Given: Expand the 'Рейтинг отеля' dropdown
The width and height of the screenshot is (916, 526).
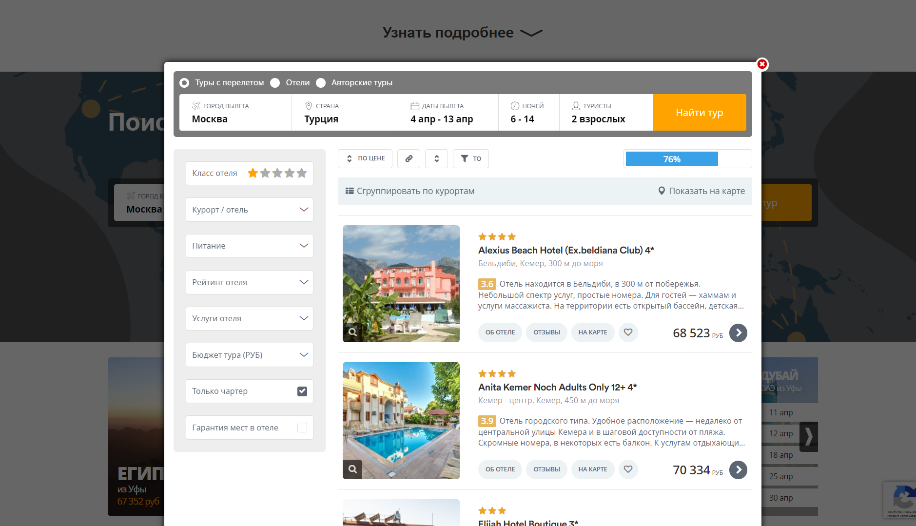Looking at the screenshot, I should [x=250, y=282].
